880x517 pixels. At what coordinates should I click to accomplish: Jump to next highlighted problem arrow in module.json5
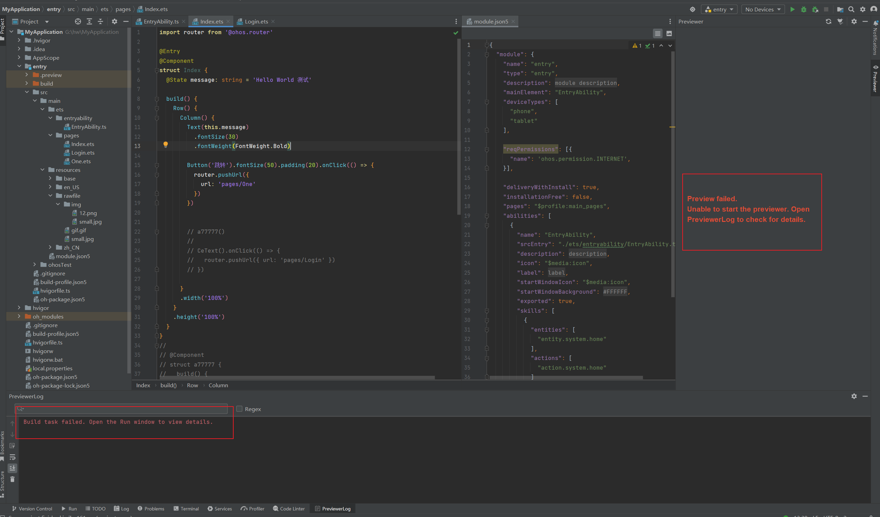click(x=670, y=46)
